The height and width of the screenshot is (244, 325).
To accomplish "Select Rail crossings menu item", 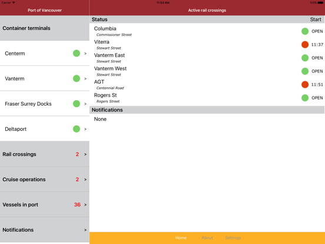I will coord(45,154).
